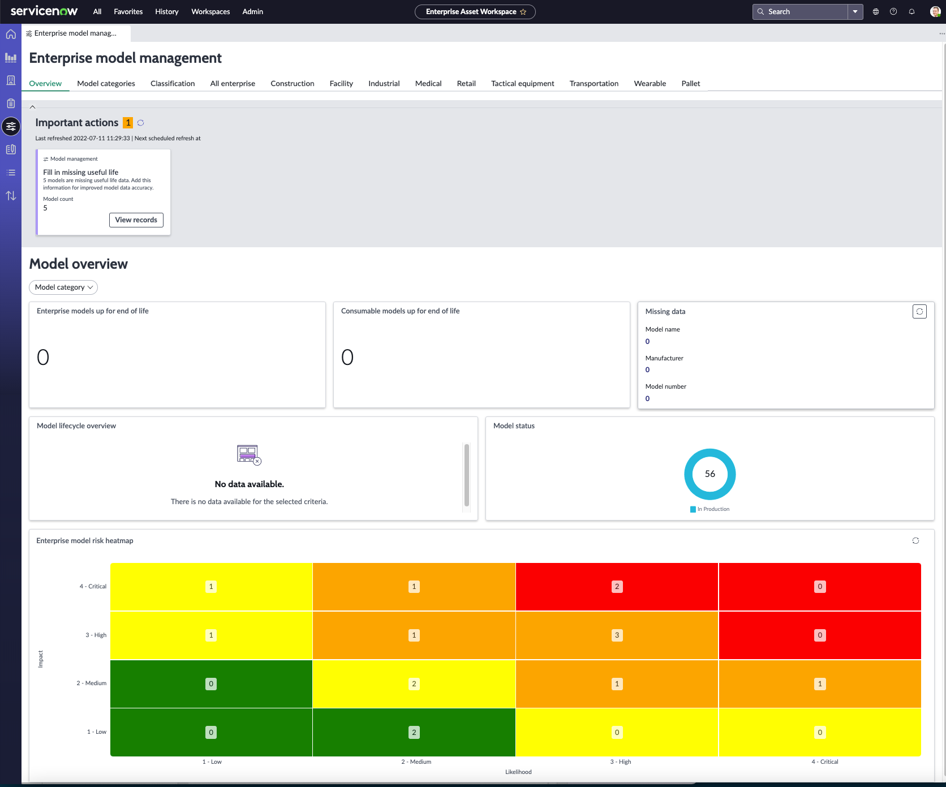The height and width of the screenshot is (787, 946).
Task: Open the Model category filter dropdown
Action: pos(63,287)
